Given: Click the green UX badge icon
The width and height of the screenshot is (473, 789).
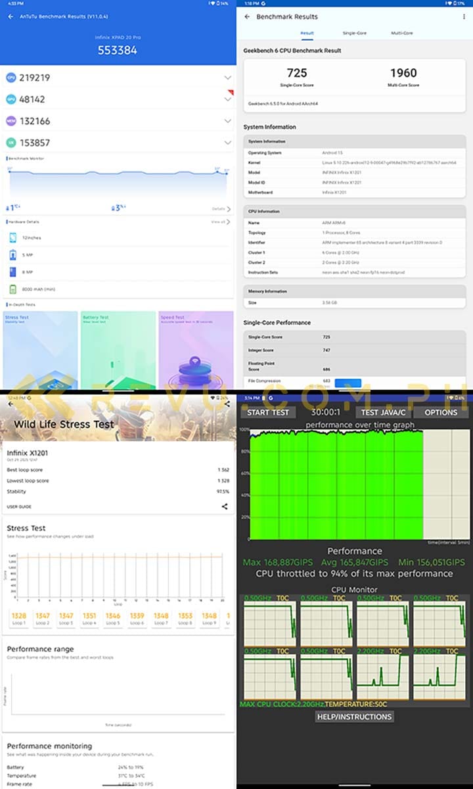Looking at the screenshot, I should (x=11, y=143).
